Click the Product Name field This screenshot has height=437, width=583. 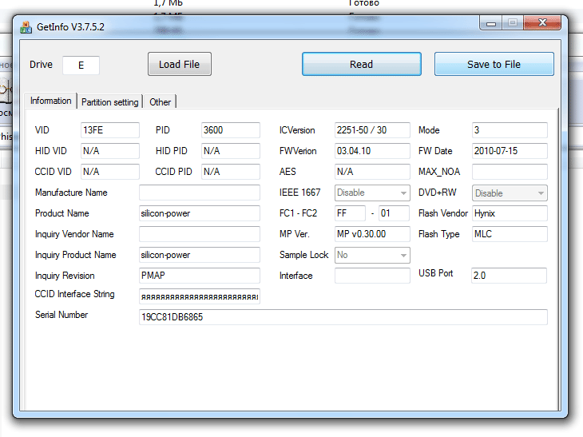[x=199, y=213]
